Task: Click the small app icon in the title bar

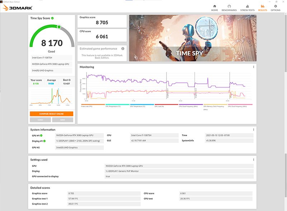Action: pos(1,2)
